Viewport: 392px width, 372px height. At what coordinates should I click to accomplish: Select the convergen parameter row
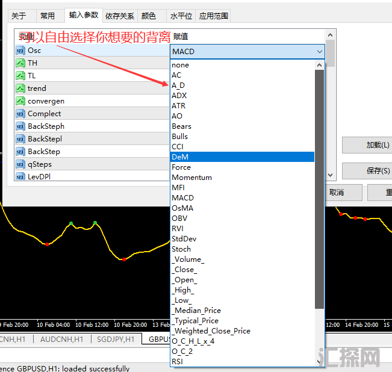point(92,101)
